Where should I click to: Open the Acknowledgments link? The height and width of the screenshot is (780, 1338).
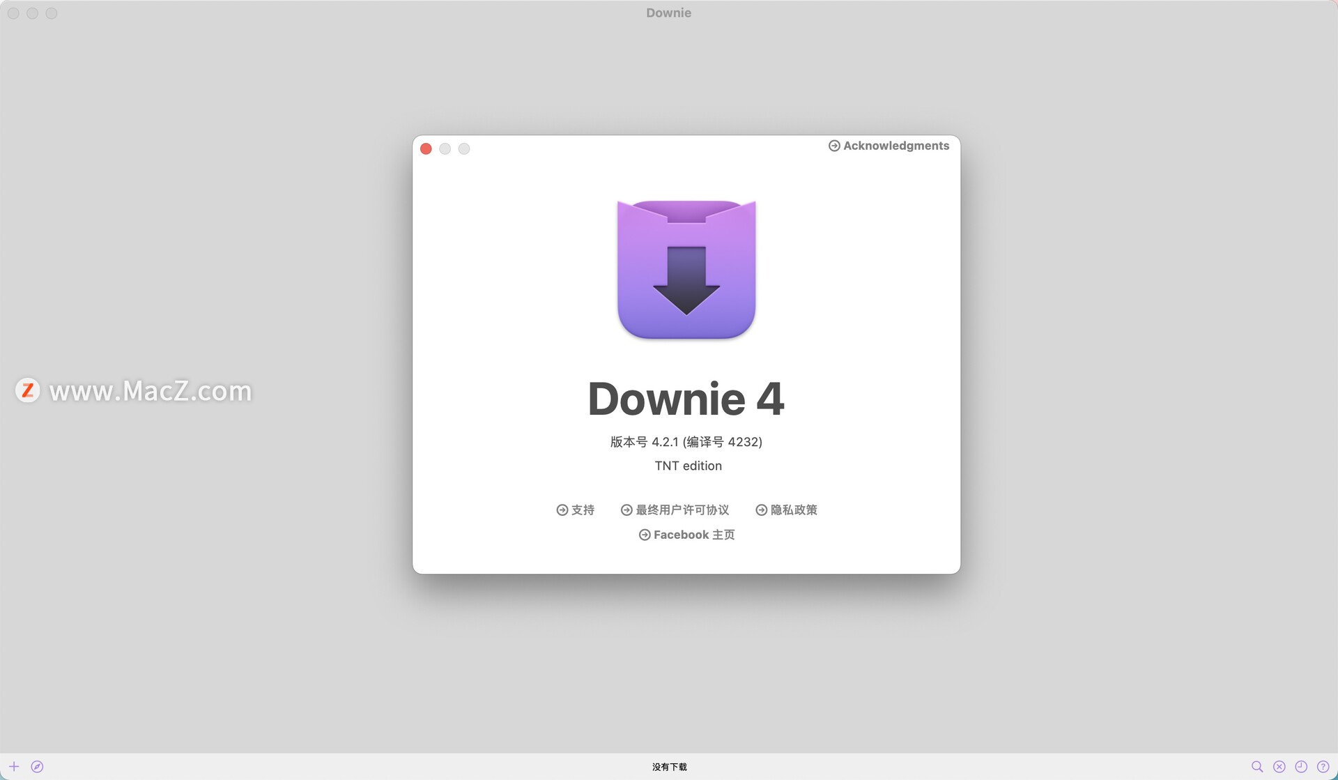click(x=895, y=146)
